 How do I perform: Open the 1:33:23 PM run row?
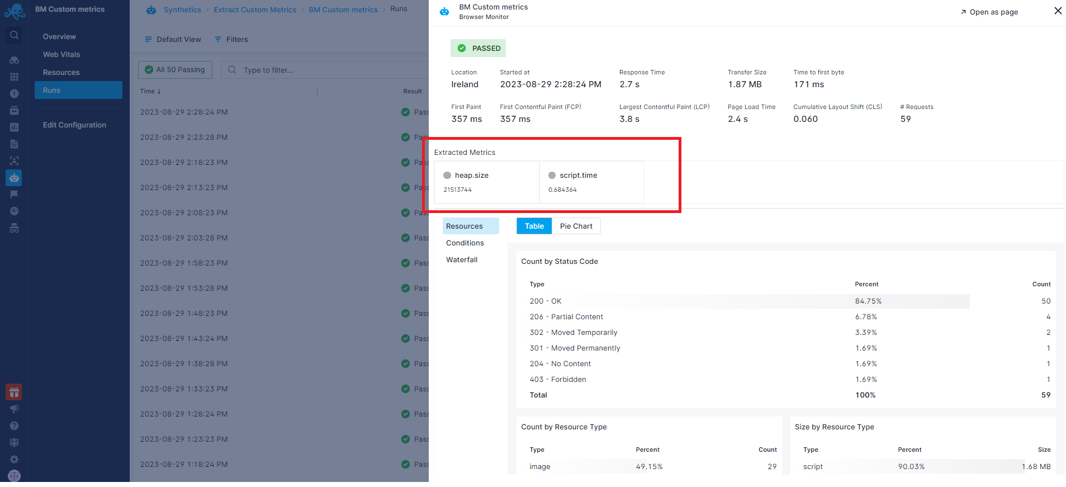tap(279, 389)
